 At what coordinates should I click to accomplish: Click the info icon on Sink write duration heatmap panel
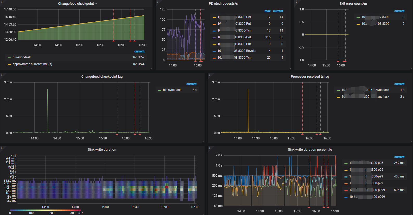point(2,148)
